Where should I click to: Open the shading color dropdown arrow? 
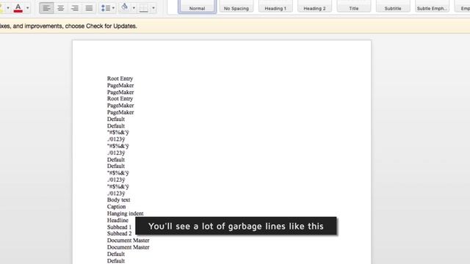134,8
